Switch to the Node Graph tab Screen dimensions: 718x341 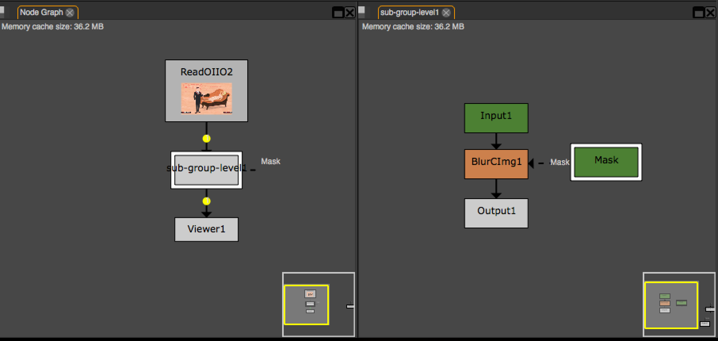pyautogui.click(x=41, y=12)
